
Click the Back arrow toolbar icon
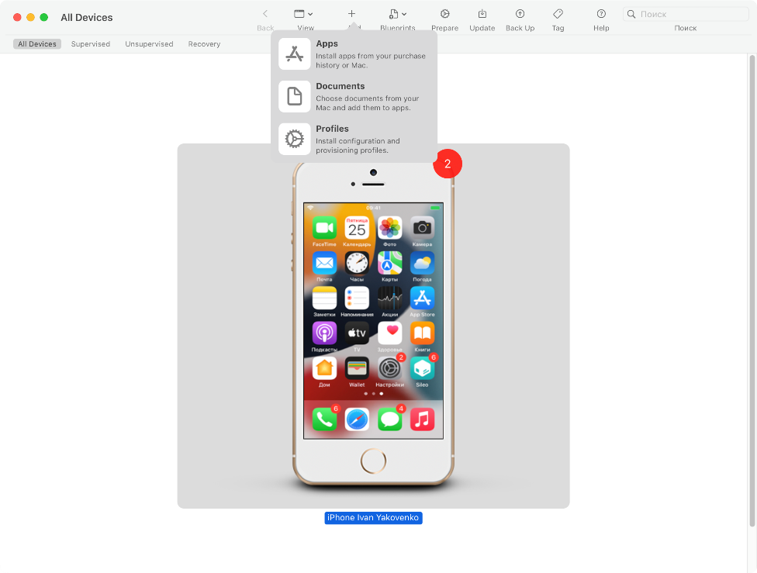coord(265,14)
